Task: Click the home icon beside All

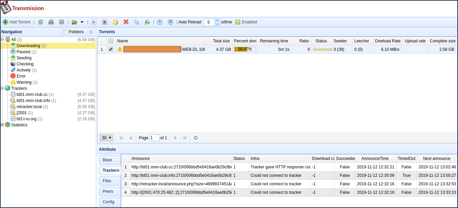Action: click(7, 39)
